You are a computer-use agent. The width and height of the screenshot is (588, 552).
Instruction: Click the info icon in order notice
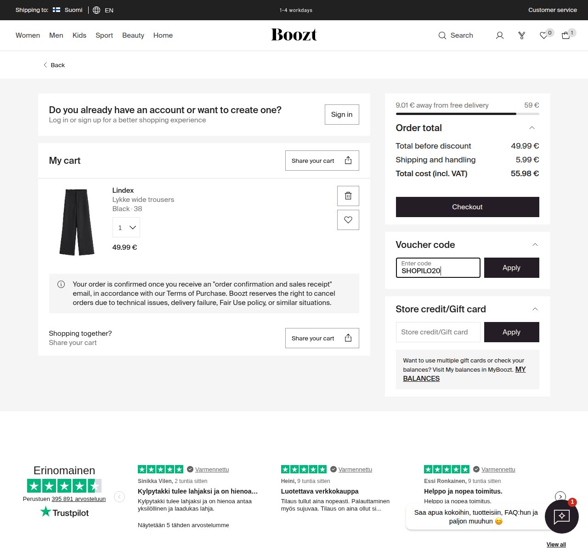pyautogui.click(x=61, y=284)
